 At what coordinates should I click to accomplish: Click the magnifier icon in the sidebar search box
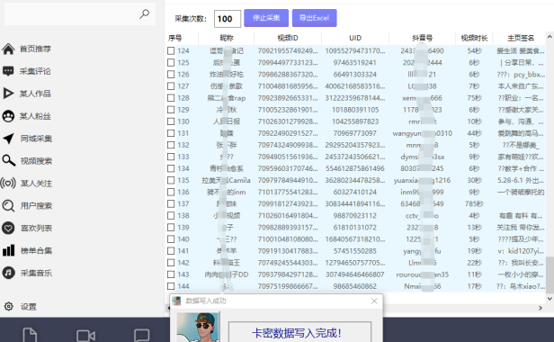pos(144,14)
